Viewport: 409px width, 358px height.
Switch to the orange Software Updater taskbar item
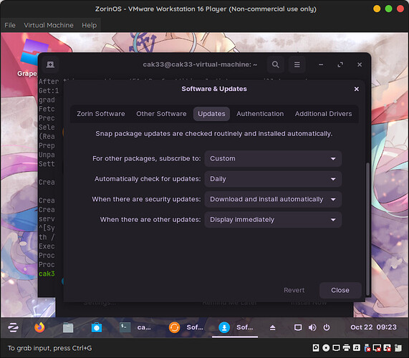[x=186, y=327]
